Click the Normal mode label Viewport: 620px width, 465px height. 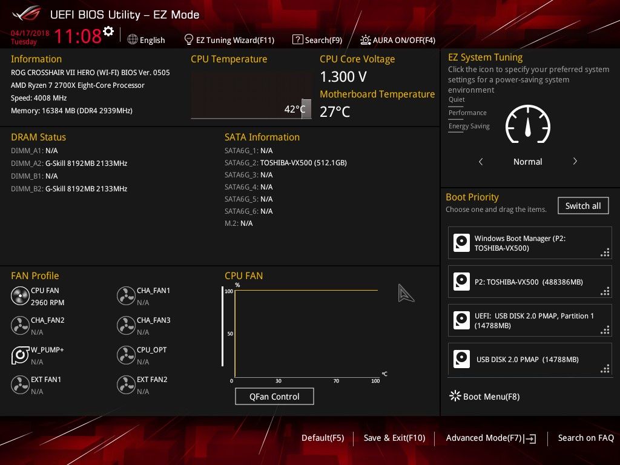[527, 161]
